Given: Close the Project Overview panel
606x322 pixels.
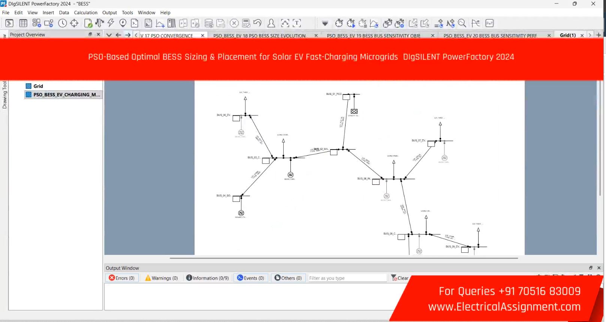Looking at the screenshot, I should point(99,34).
